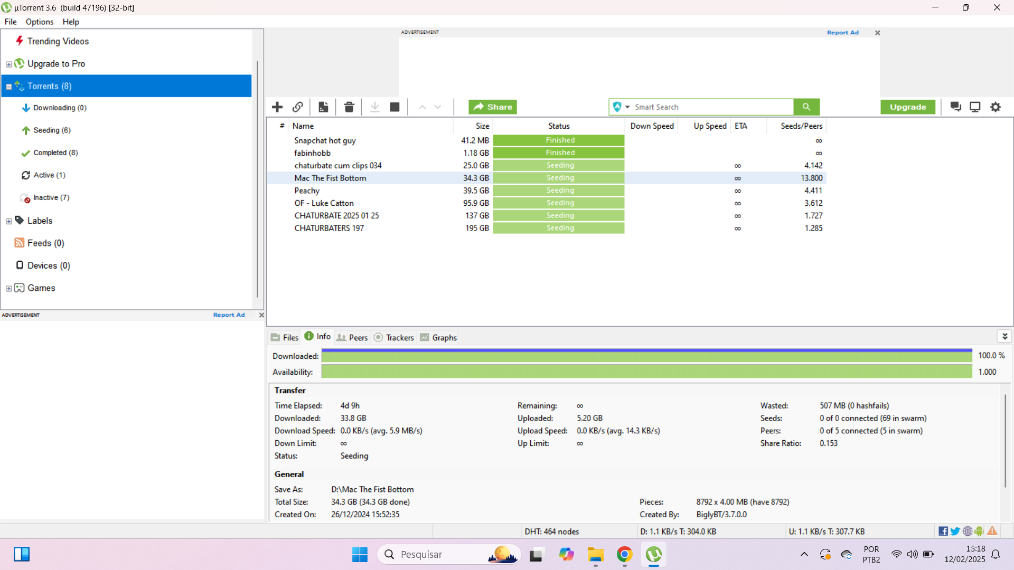Image resolution: width=1014 pixels, height=570 pixels.
Task: Open the Remote monitor icon in toolbar
Action: (975, 107)
